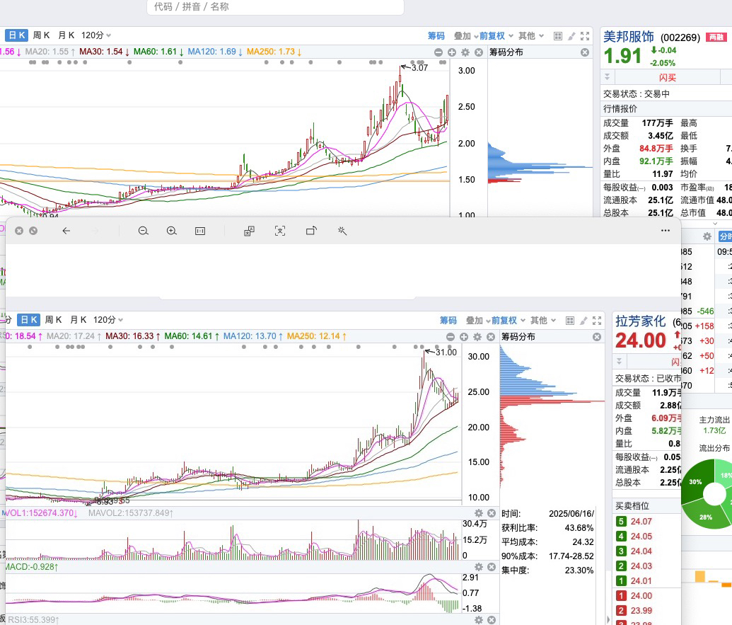Go back in the image viewer toolbar
732x625 pixels.
click(x=66, y=231)
